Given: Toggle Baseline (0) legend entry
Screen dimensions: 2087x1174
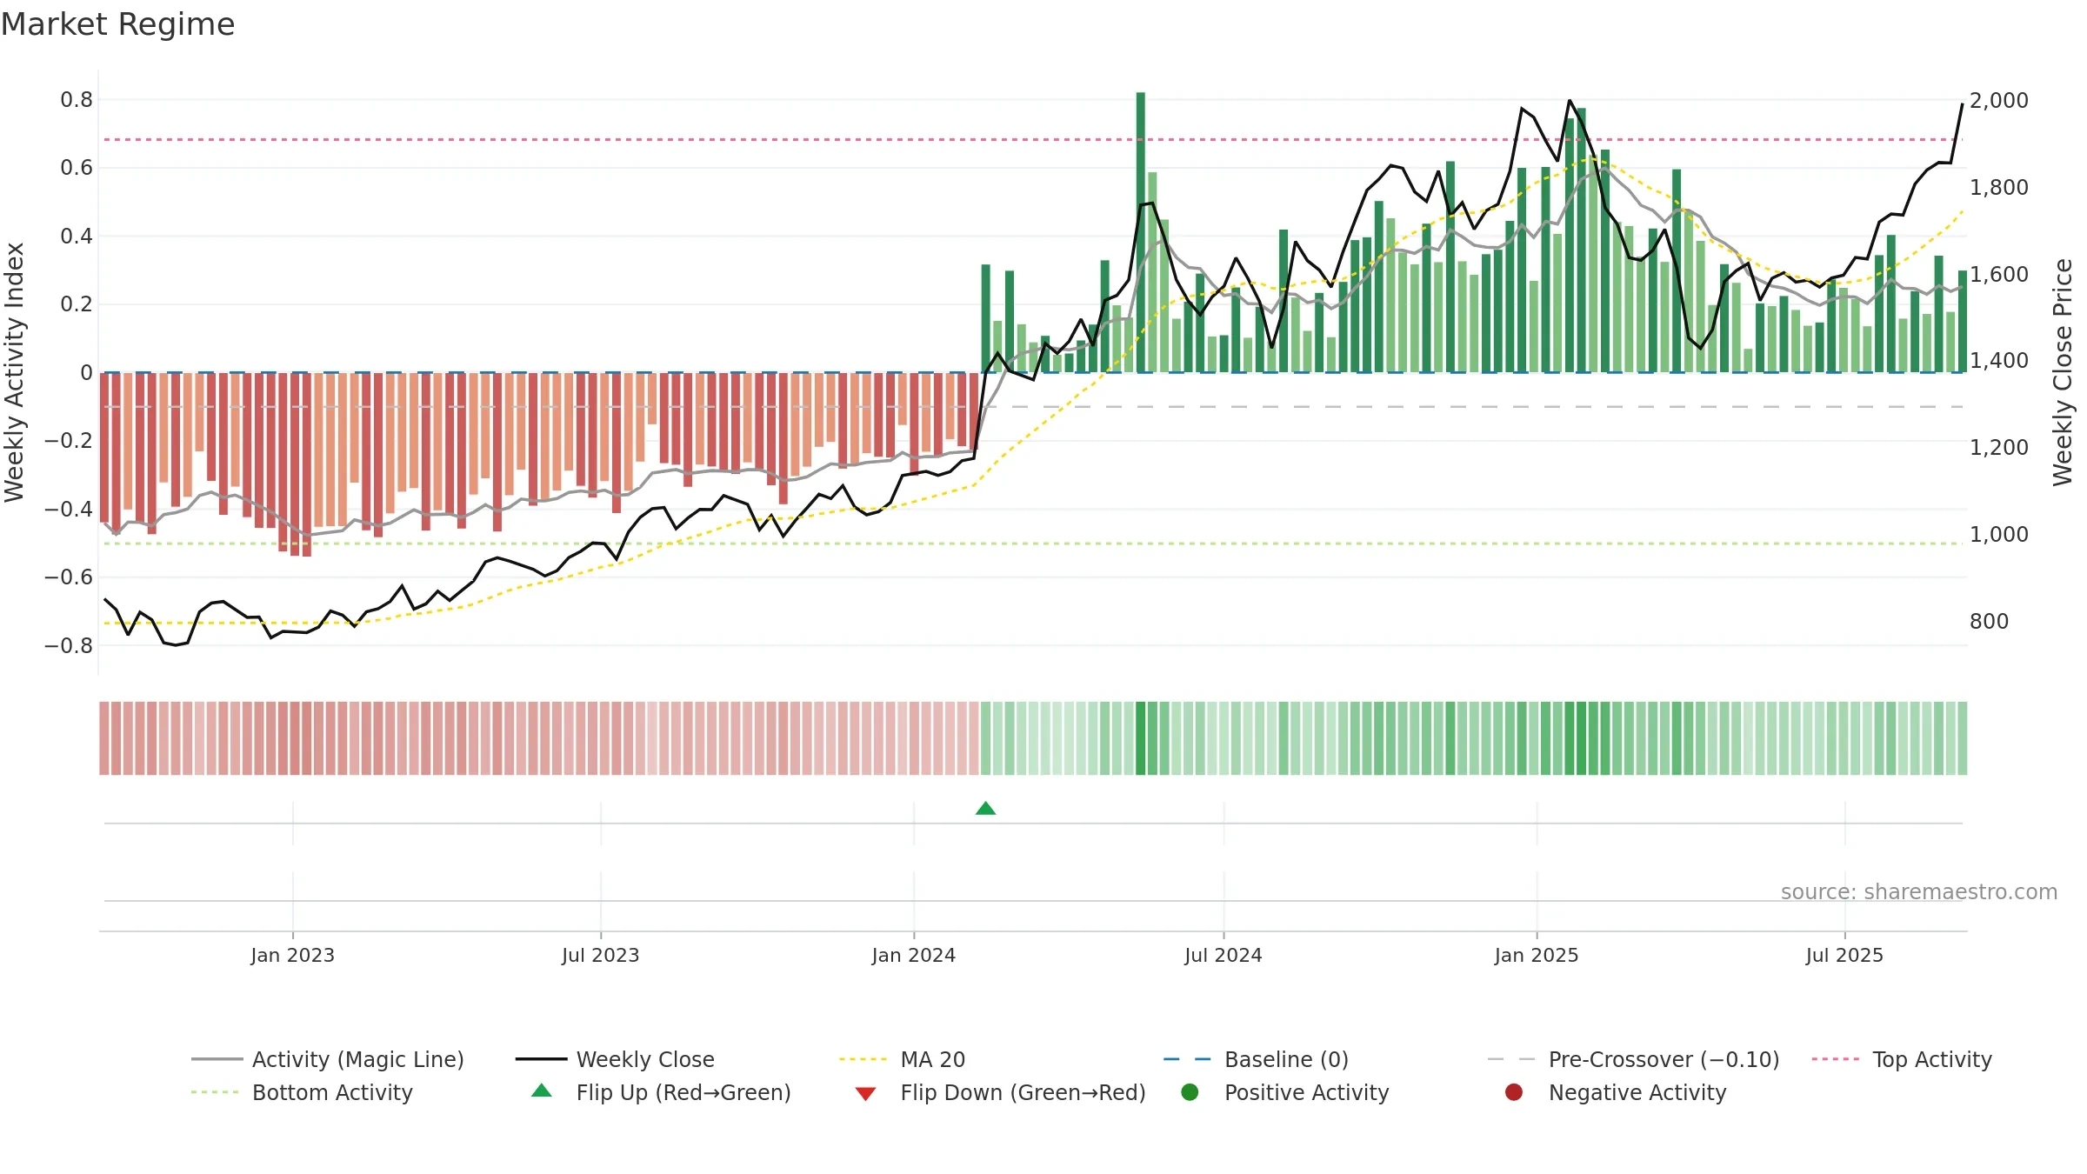Looking at the screenshot, I should click(x=1256, y=1059).
